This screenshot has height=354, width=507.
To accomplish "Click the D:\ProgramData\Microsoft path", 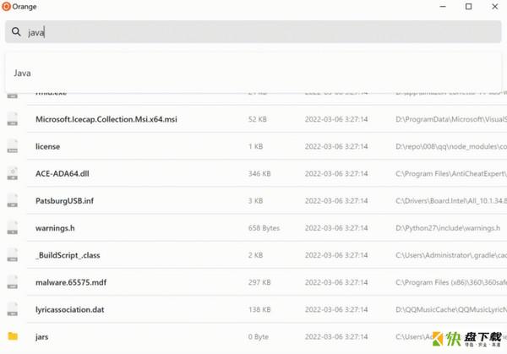I will click(451, 119).
